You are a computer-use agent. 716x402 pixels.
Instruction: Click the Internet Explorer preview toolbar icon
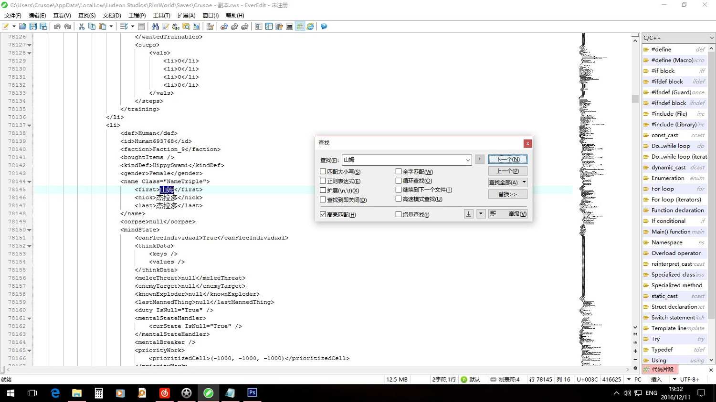(x=310, y=27)
